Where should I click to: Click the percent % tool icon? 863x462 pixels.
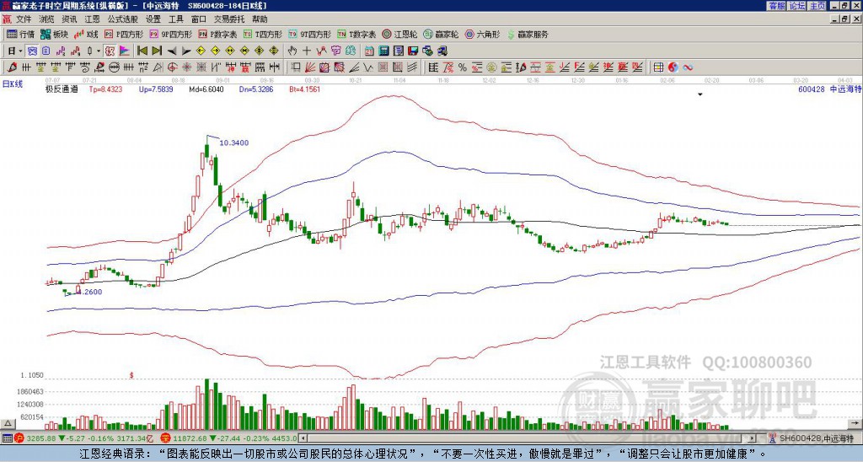463,67
